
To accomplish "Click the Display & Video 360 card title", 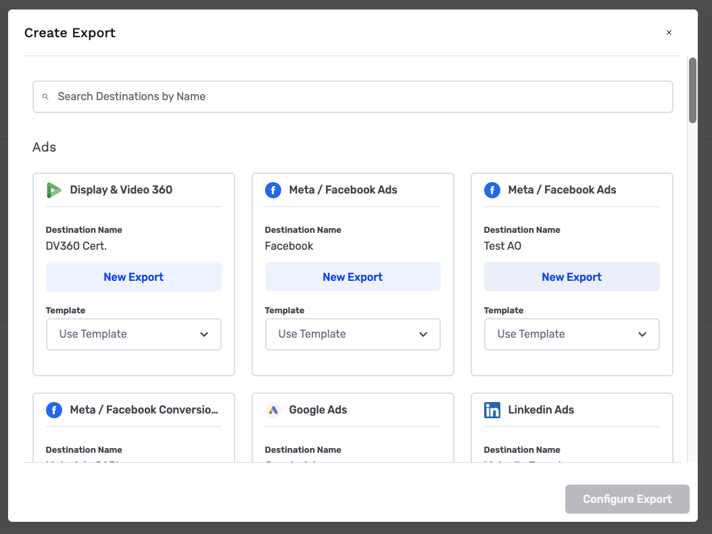I will click(x=121, y=190).
